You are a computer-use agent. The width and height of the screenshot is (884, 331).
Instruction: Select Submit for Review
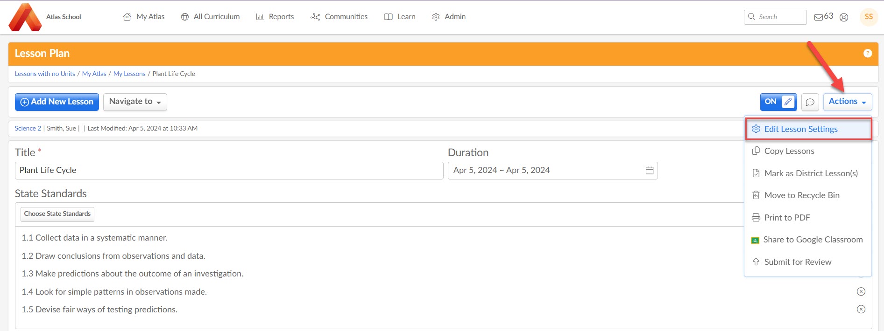click(x=808, y=262)
